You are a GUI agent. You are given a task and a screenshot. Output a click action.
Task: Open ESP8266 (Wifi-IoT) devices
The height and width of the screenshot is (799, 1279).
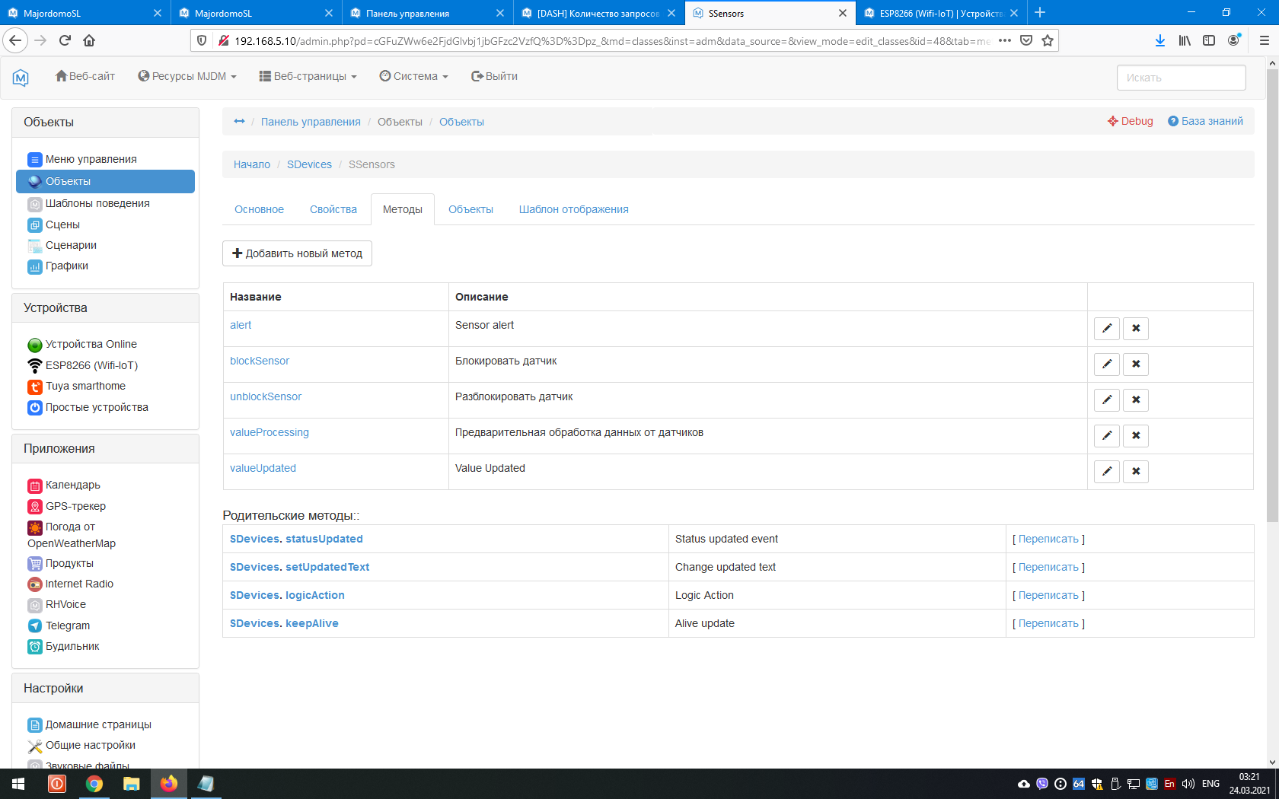pyautogui.click(x=91, y=365)
